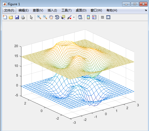Select the Data Cursor tool
This screenshot has width=149, height=131.
tap(63, 17)
